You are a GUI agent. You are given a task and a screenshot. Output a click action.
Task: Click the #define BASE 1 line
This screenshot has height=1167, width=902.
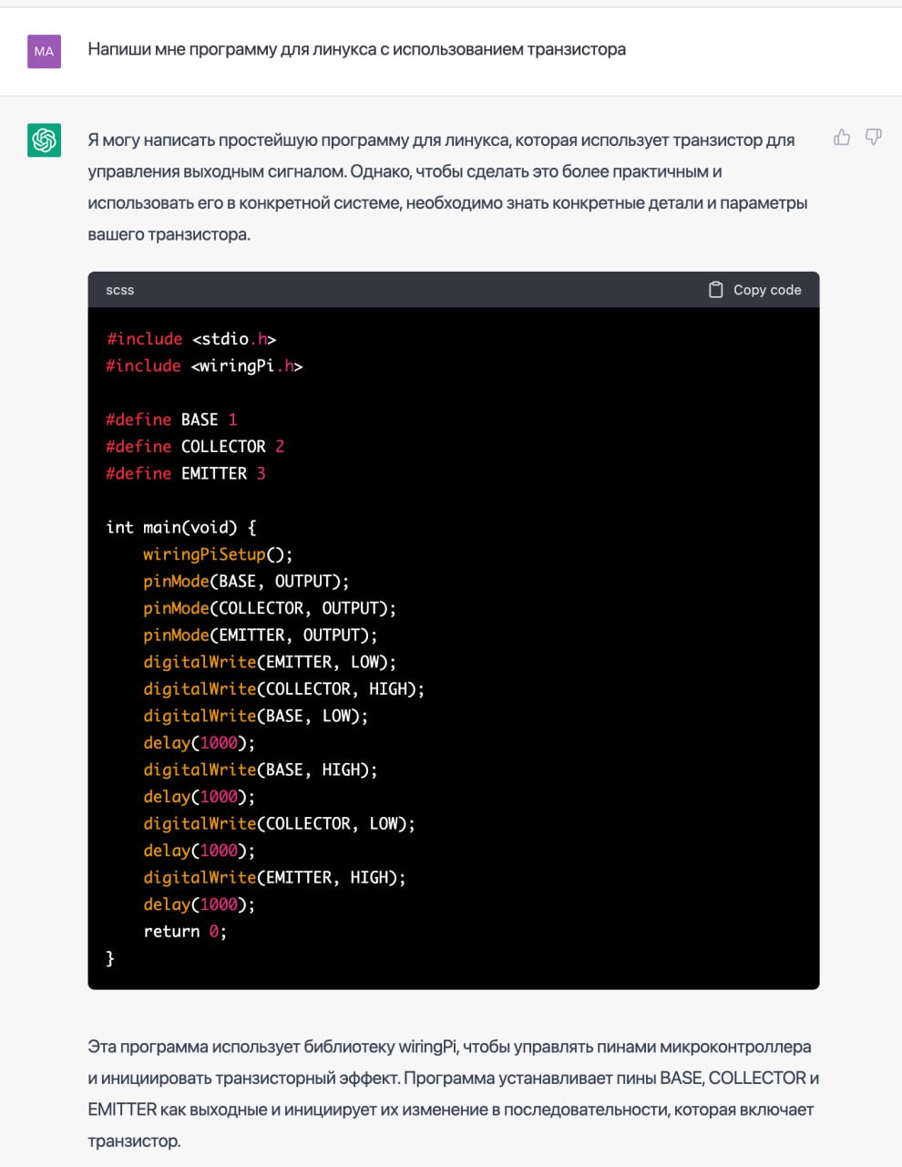tap(171, 419)
